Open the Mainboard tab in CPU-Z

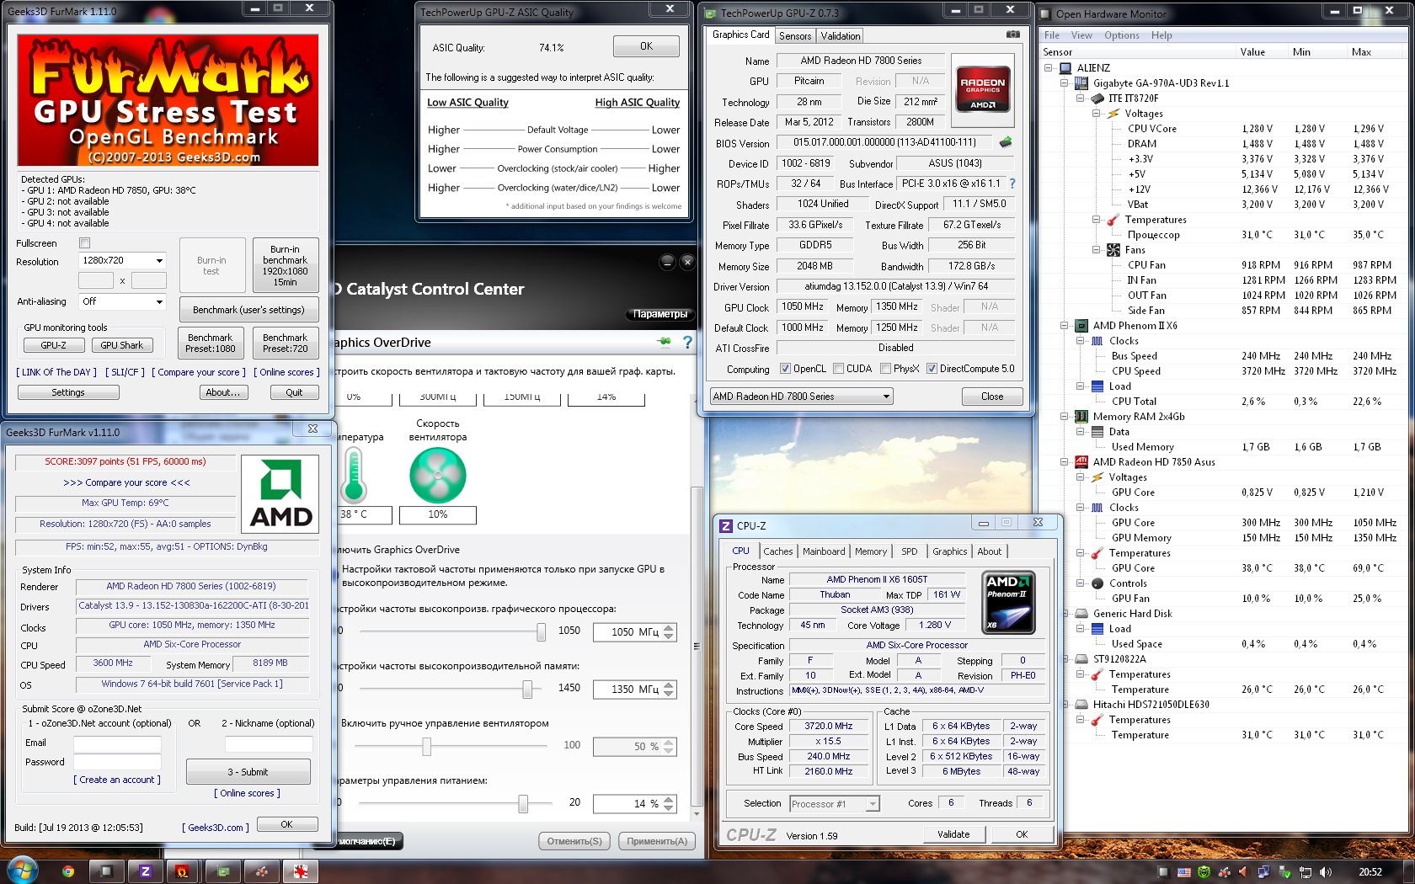824,551
